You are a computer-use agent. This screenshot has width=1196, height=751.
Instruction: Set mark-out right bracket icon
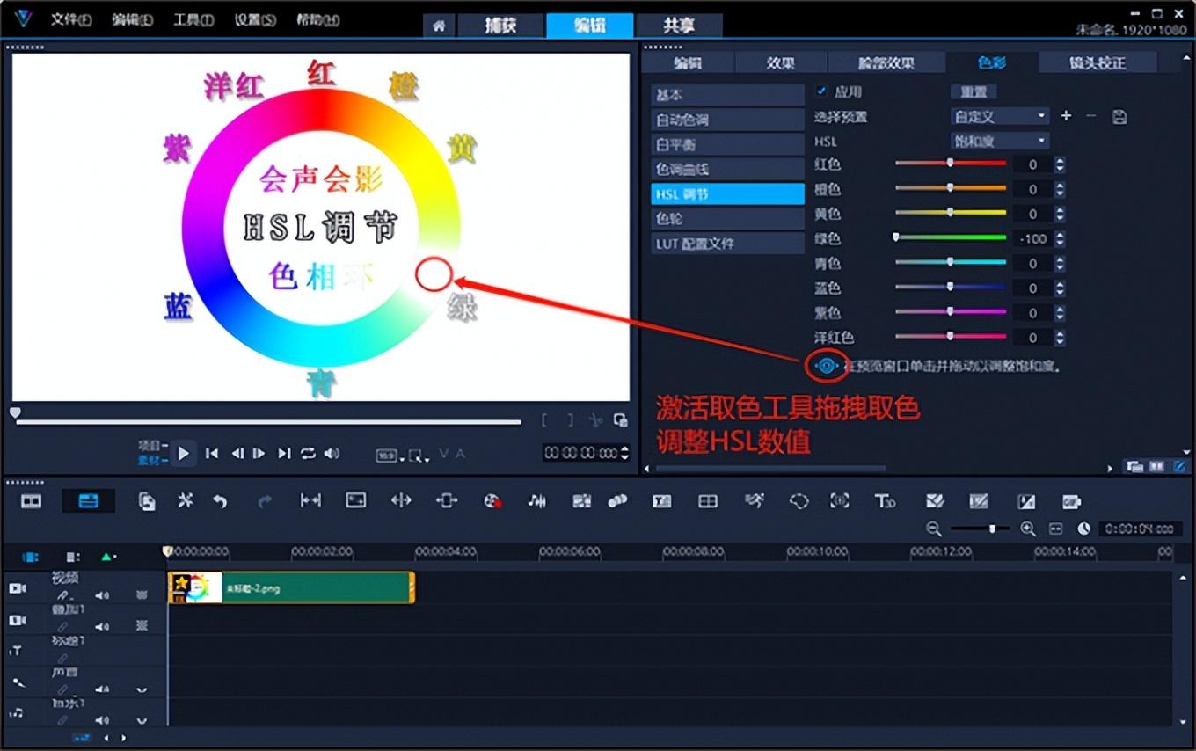(570, 420)
